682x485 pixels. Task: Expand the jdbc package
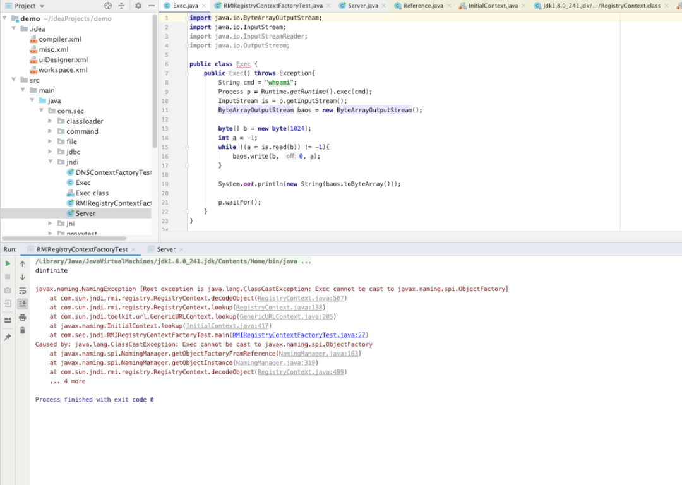(51, 152)
